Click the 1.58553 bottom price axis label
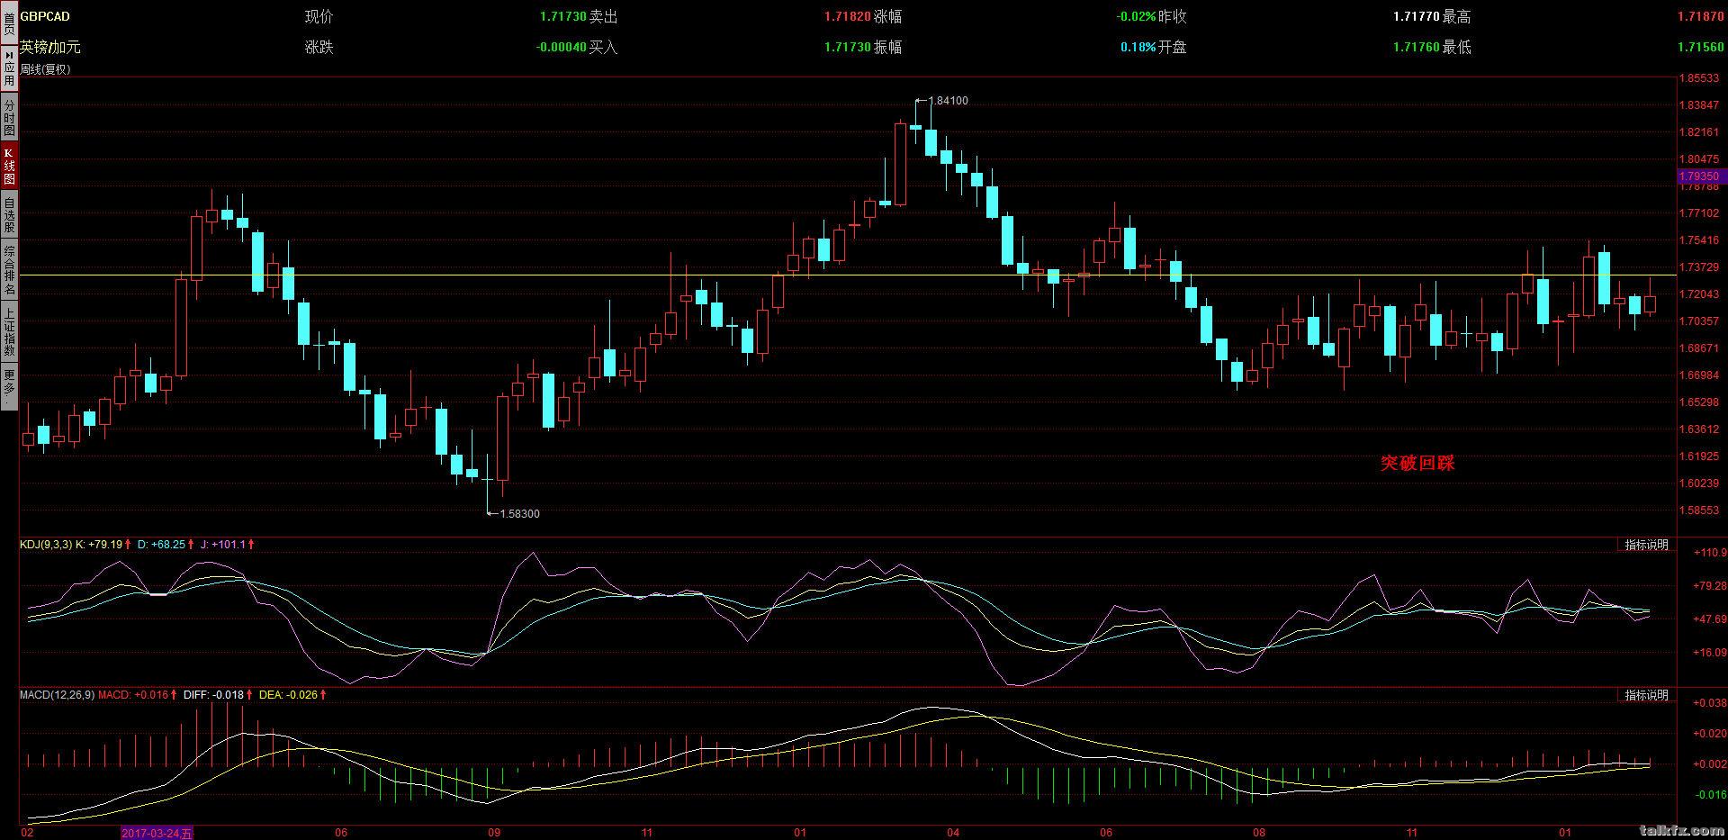This screenshot has width=1728, height=840. [x=1701, y=510]
